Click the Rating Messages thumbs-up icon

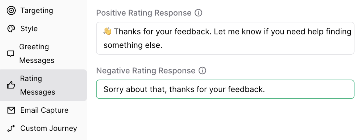click(11, 85)
